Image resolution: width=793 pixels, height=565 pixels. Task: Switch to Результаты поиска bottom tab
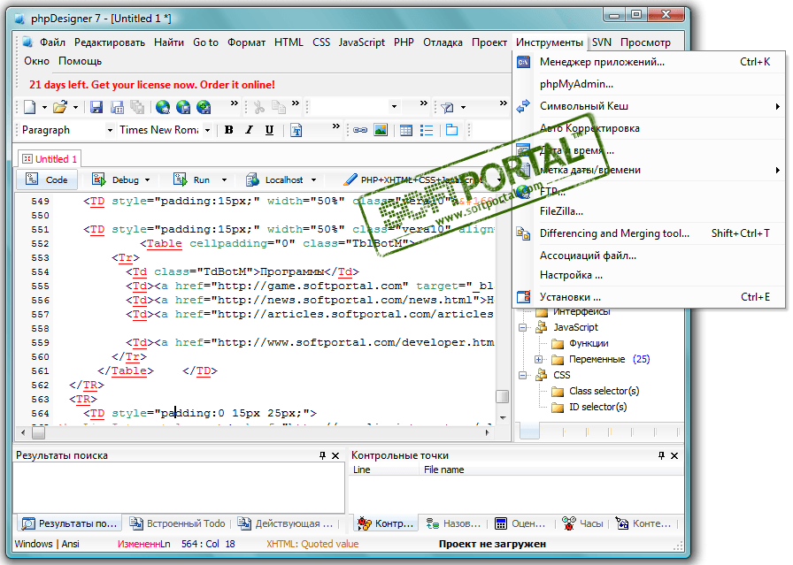69,523
